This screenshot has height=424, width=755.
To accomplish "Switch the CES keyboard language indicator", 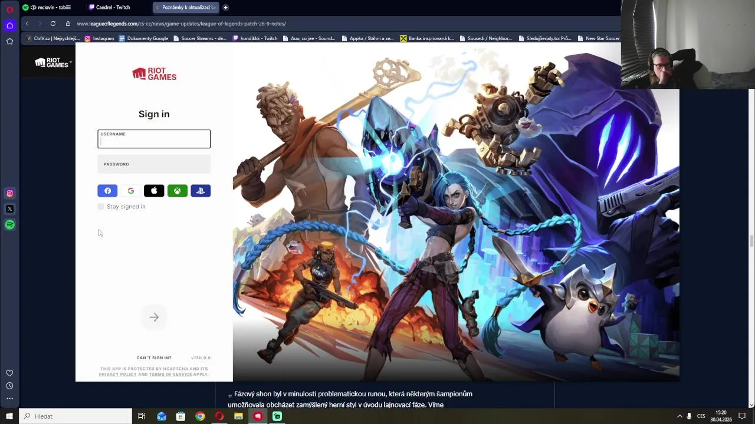I will pyautogui.click(x=701, y=416).
